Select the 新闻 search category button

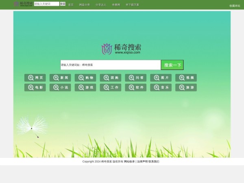60,78
